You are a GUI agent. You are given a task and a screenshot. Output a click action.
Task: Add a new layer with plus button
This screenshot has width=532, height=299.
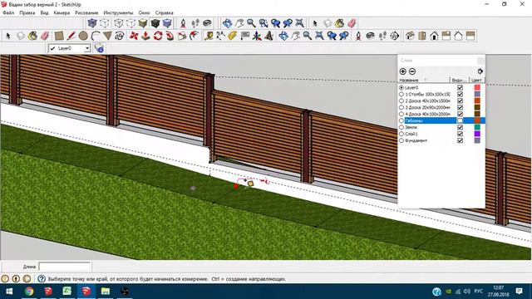(x=402, y=71)
